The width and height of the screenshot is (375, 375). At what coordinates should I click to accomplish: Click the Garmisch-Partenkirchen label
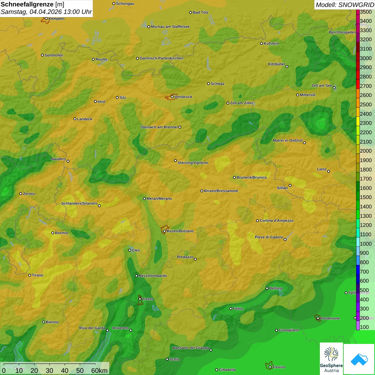click(x=162, y=58)
